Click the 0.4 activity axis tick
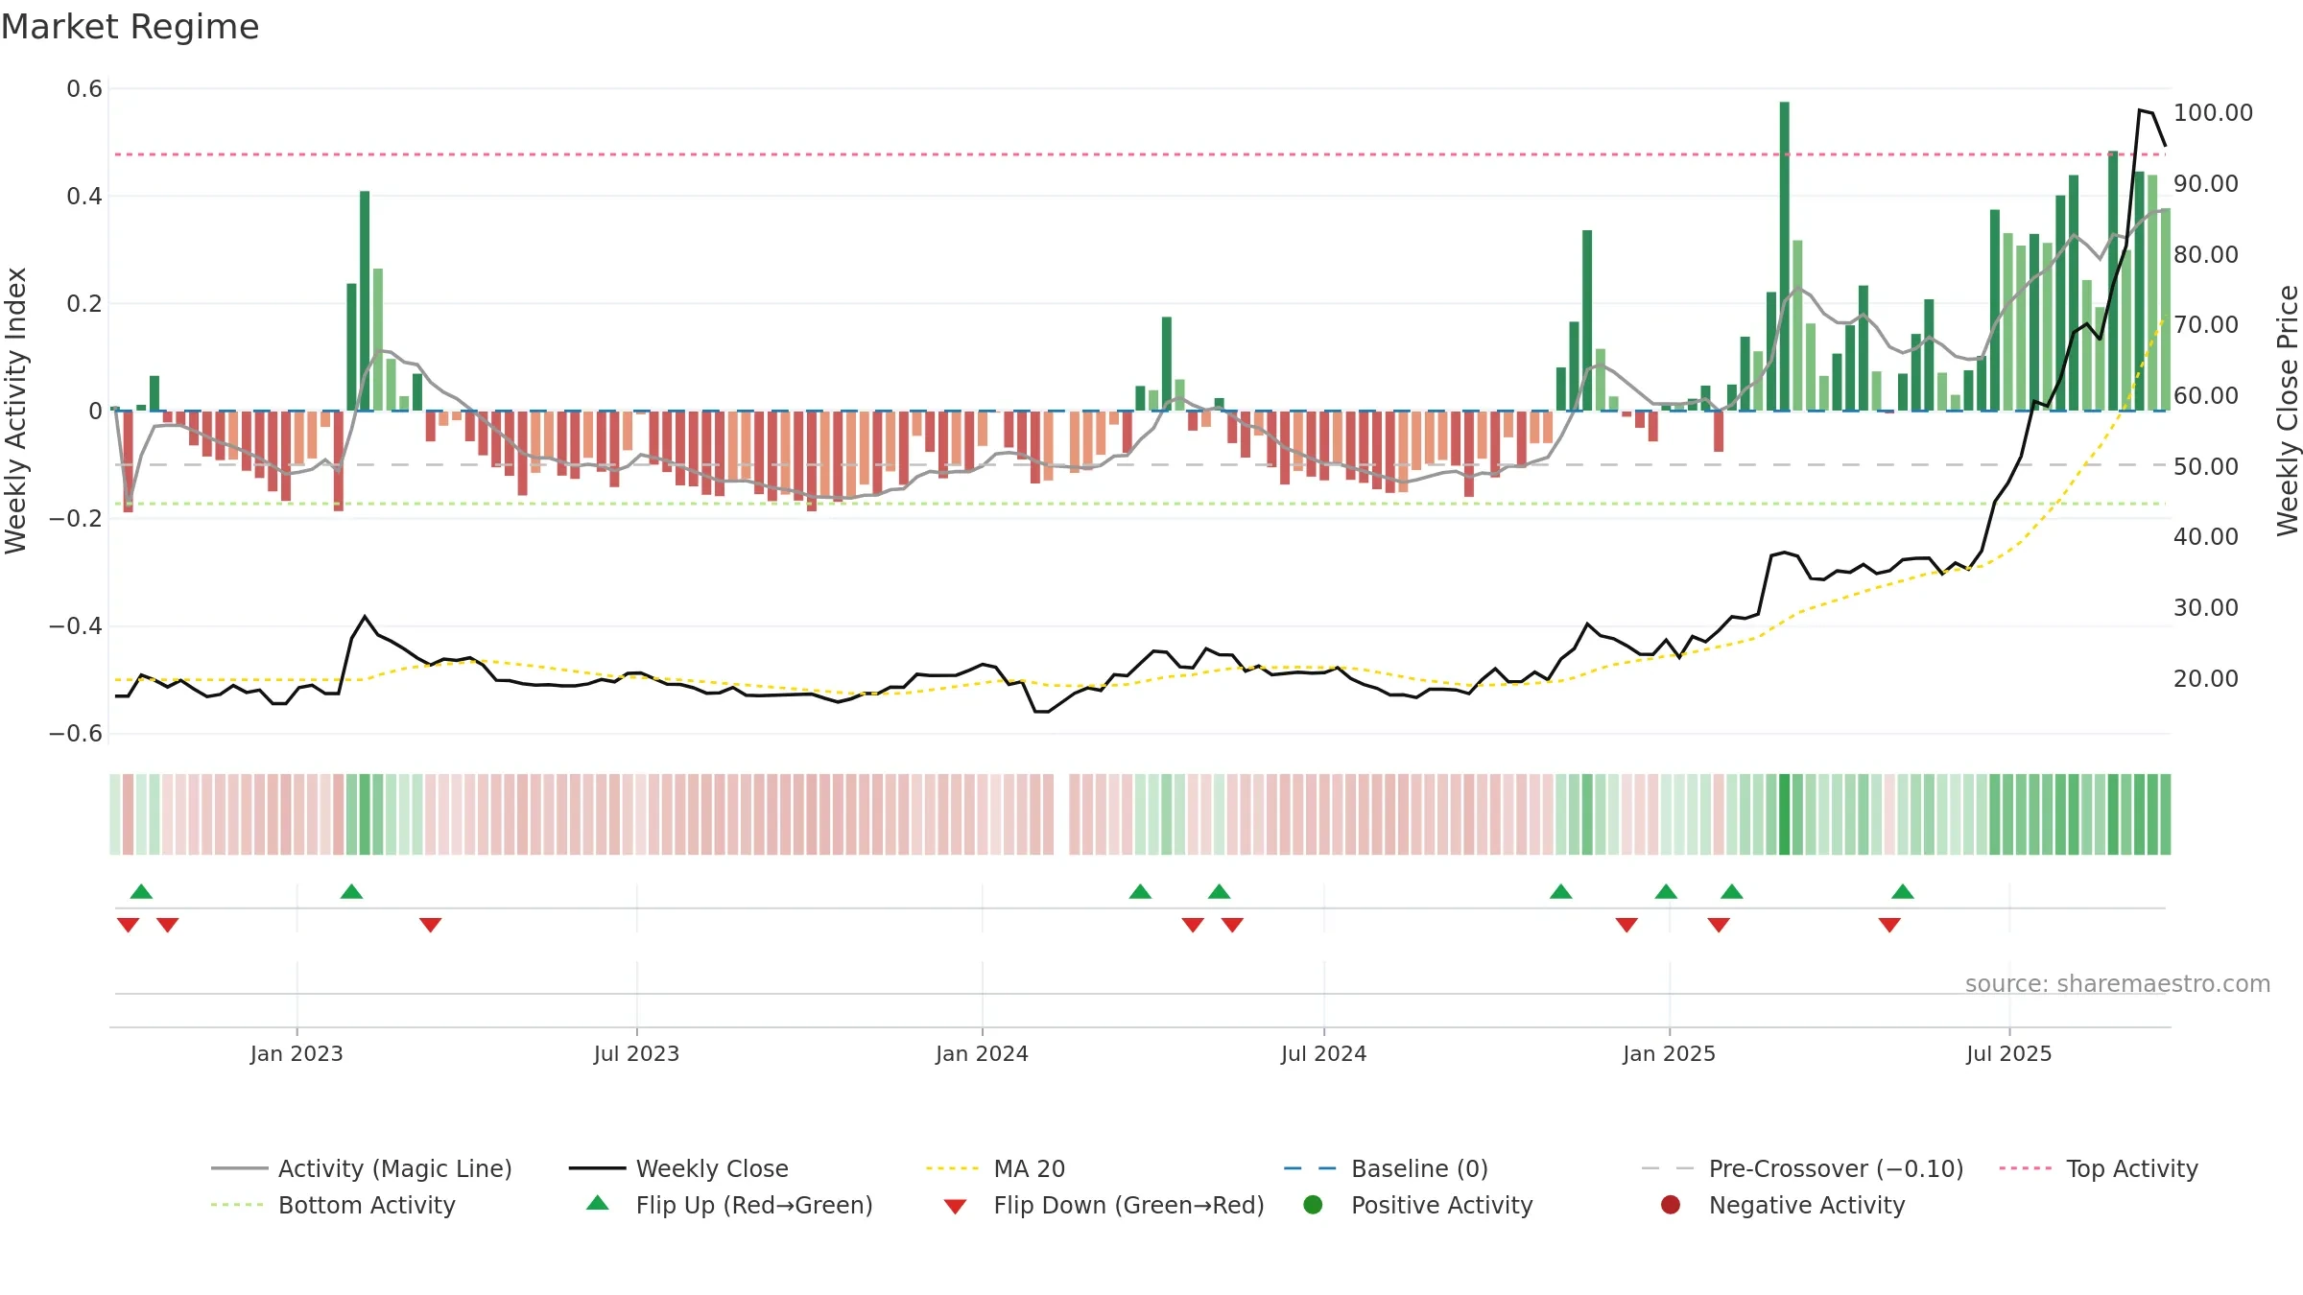 pos(84,197)
